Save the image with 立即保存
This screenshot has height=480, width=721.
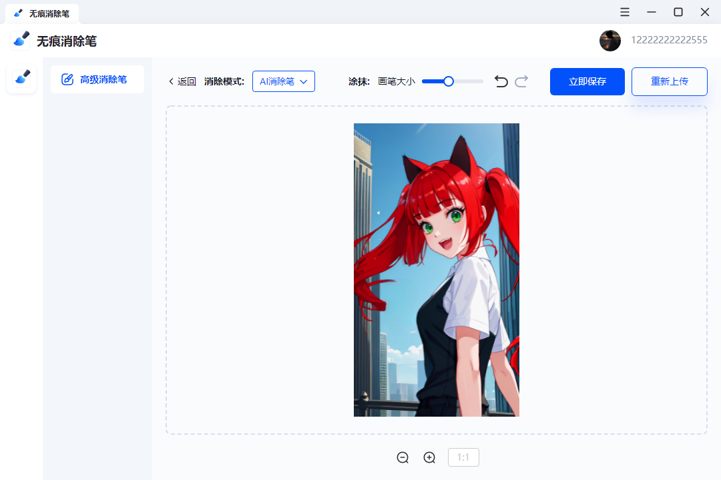click(587, 82)
